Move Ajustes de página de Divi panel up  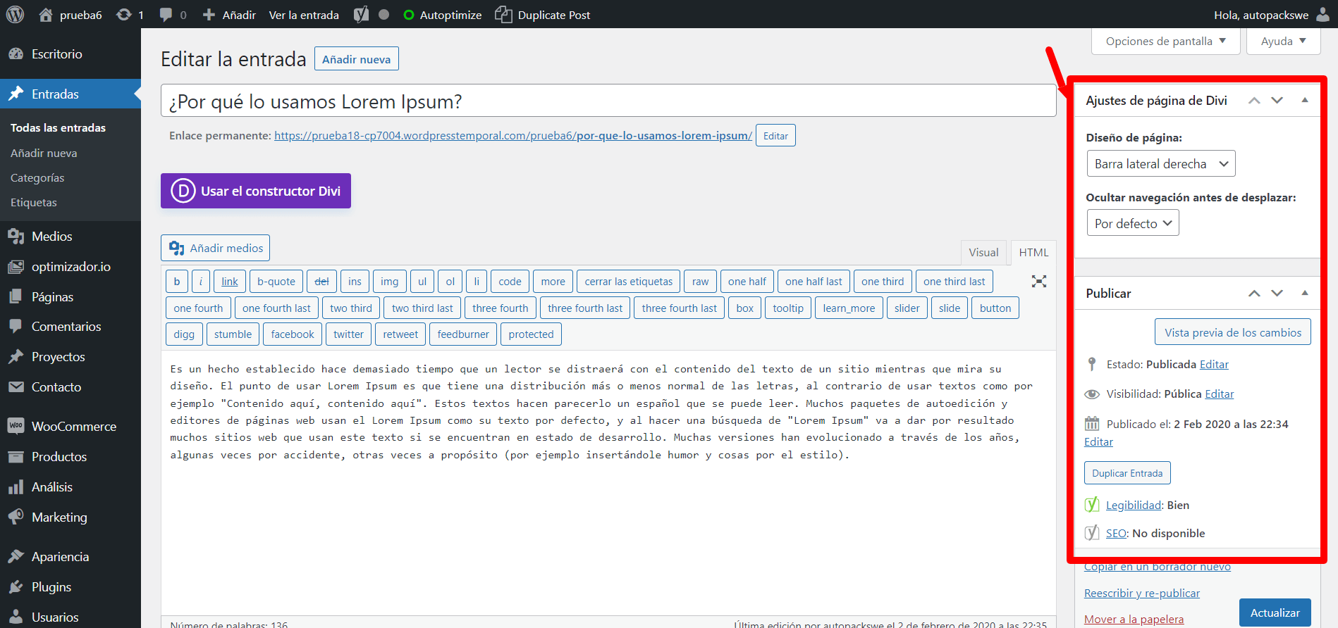(1254, 101)
